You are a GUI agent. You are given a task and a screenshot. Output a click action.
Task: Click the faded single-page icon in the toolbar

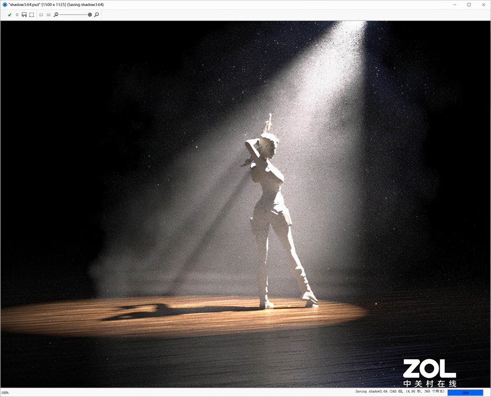click(41, 15)
